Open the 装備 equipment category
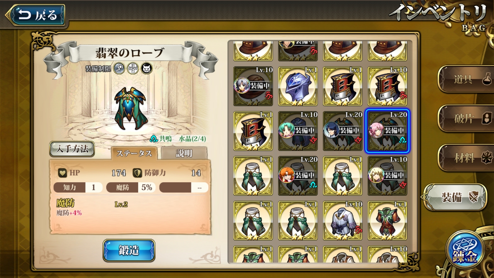 tap(456, 197)
